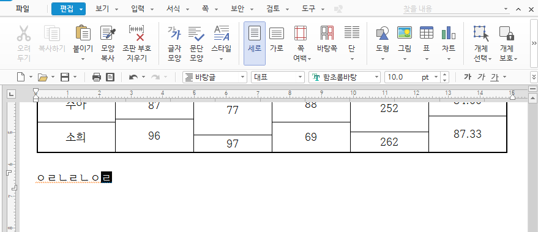
Task: Click the save diskette icon
Action: coord(65,77)
